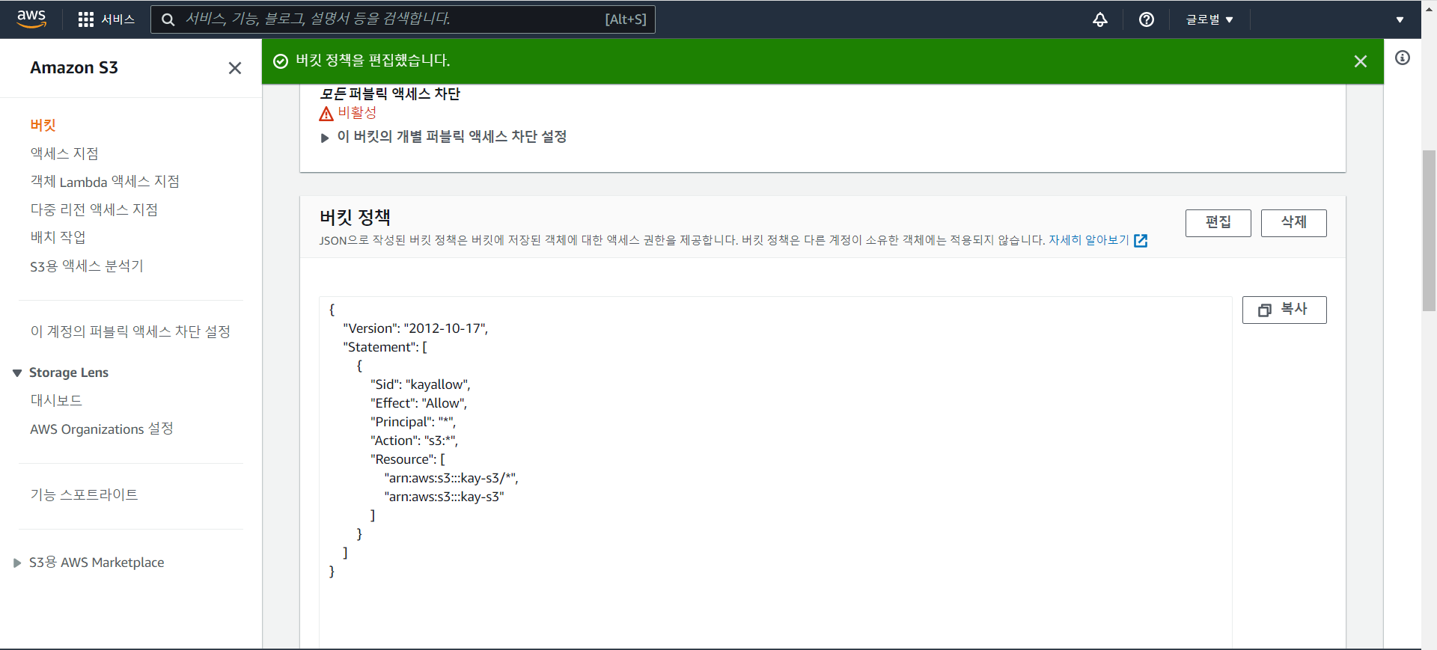The width and height of the screenshot is (1437, 650).
Task: Open the notifications bell icon
Action: pos(1099,19)
